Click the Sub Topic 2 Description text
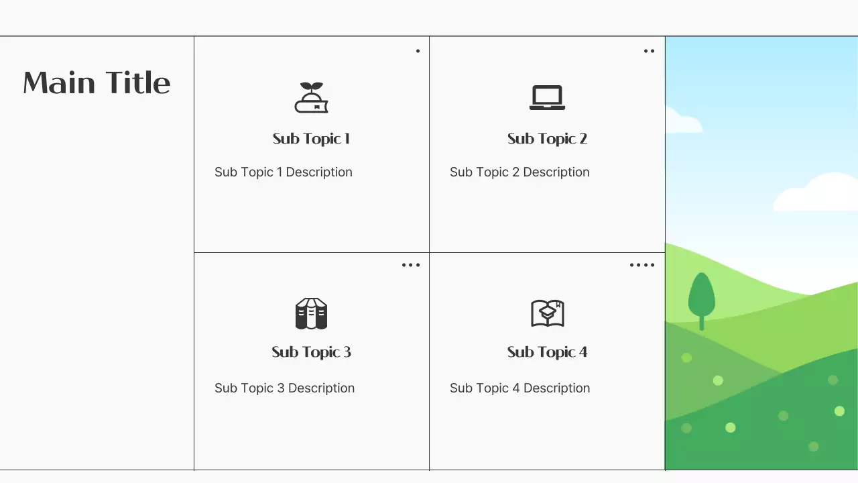Viewport: 858px width, 483px height. coord(519,172)
